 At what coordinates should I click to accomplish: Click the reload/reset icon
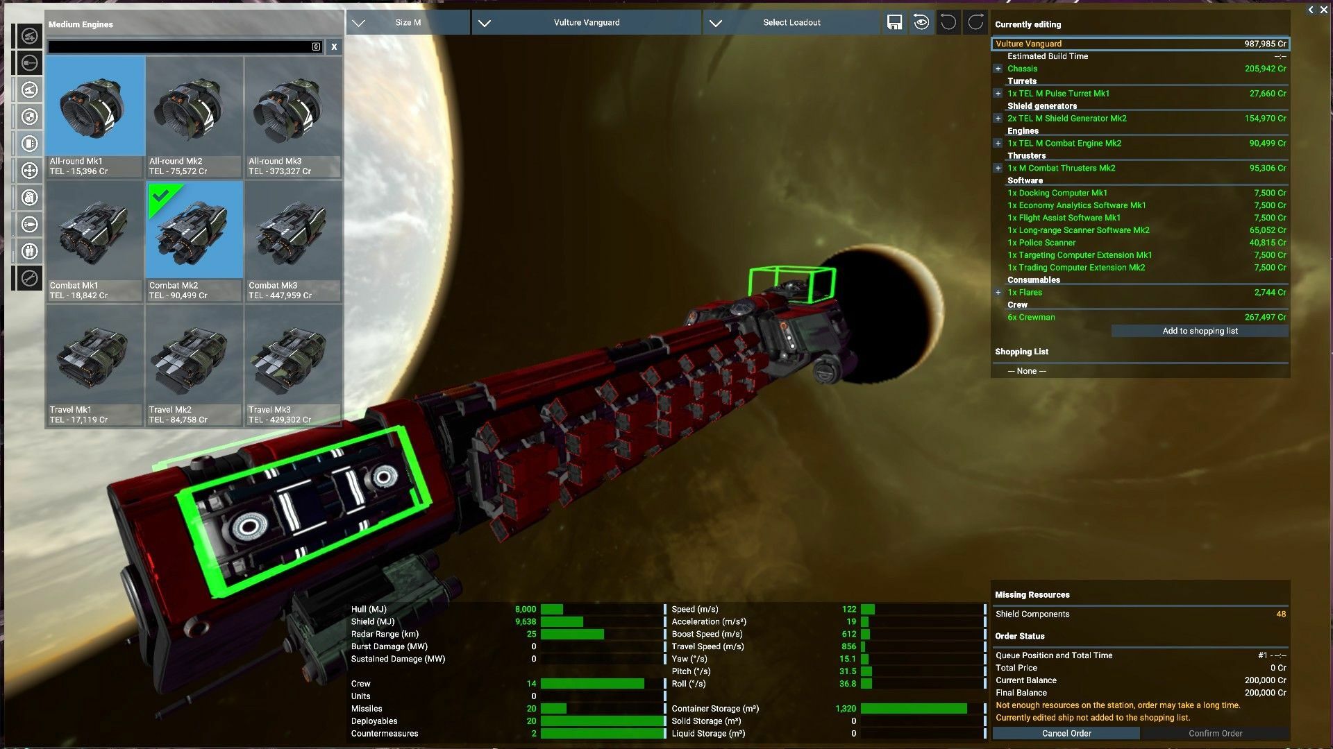(920, 23)
